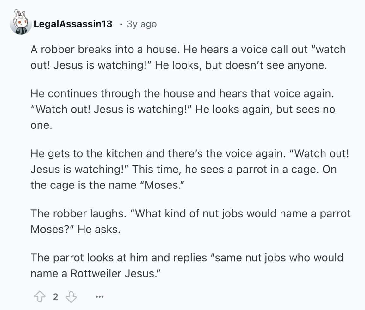Click the paragraph starting "He continues through"
Screen dimensions: 365x310
tap(182, 109)
